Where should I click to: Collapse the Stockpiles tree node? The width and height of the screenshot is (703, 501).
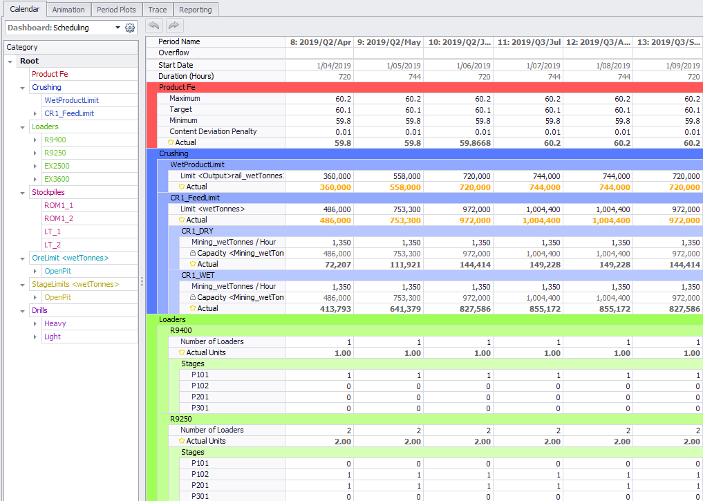(23, 192)
